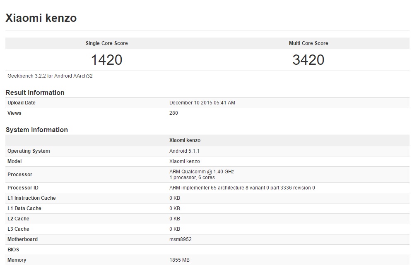The height and width of the screenshot is (272, 412).
Task: Click the System Information heading
Action: click(36, 130)
